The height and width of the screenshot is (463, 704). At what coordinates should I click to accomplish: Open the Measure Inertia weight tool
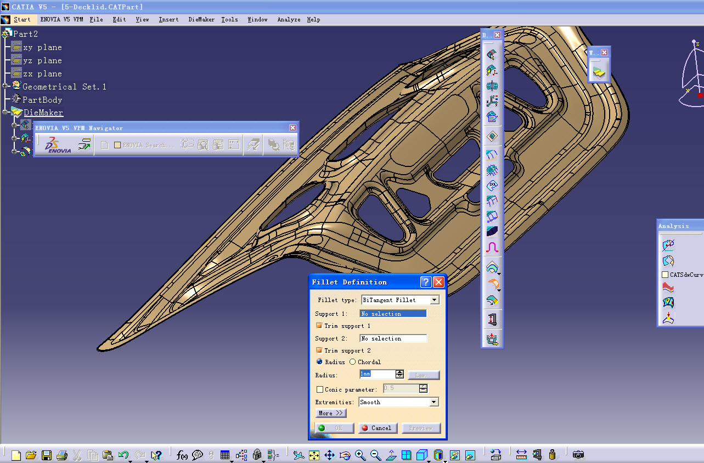point(553,455)
